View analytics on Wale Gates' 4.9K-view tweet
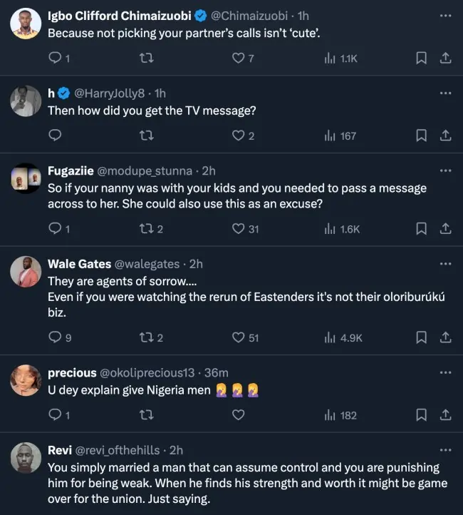463x515 pixels. pos(342,337)
